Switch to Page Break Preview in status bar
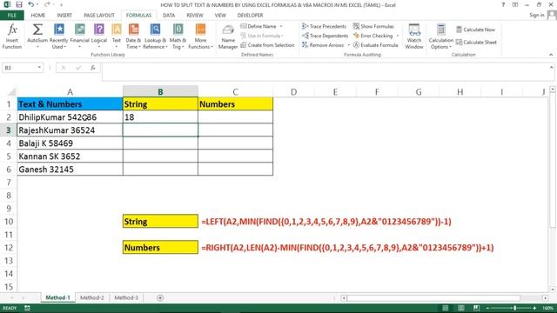Image resolution: width=557 pixels, height=313 pixels. click(476, 308)
